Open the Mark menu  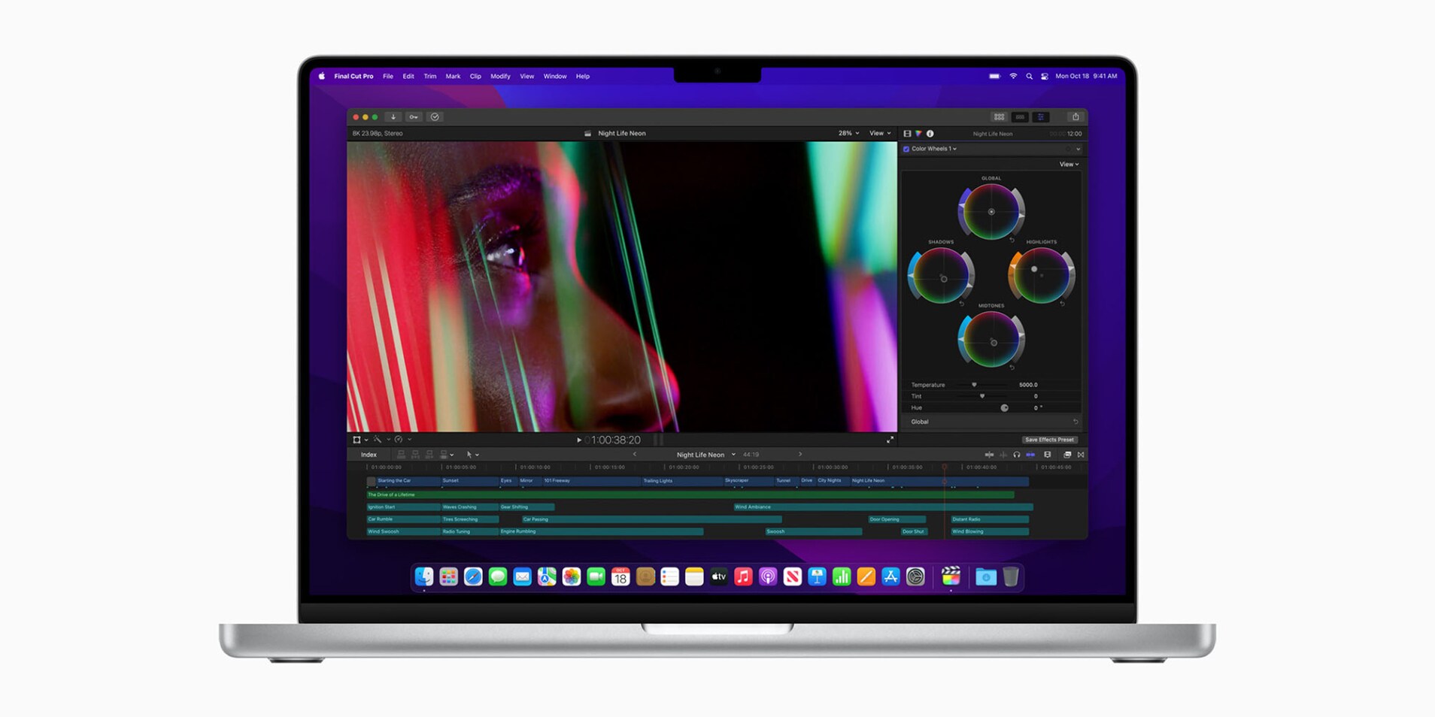click(x=453, y=76)
